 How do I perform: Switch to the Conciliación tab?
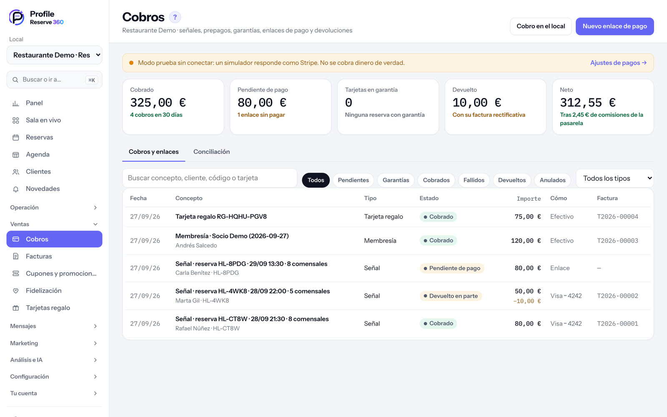211,152
